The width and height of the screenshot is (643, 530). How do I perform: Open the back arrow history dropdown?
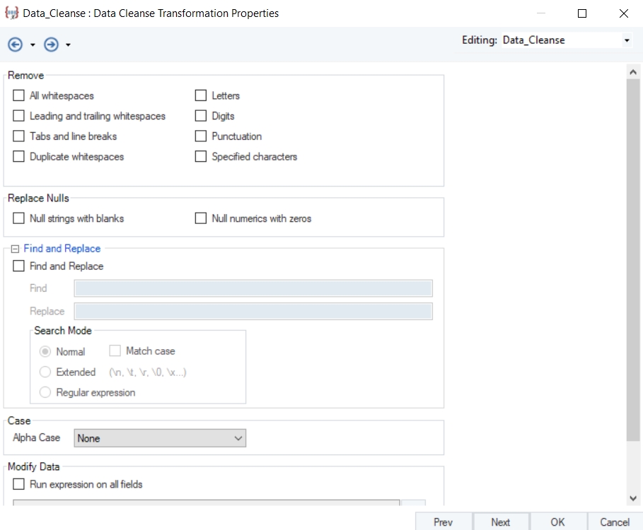click(x=33, y=45)
